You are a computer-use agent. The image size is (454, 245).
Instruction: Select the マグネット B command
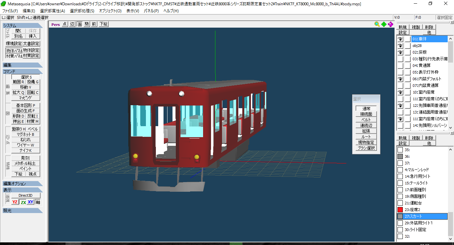point(26,134)
